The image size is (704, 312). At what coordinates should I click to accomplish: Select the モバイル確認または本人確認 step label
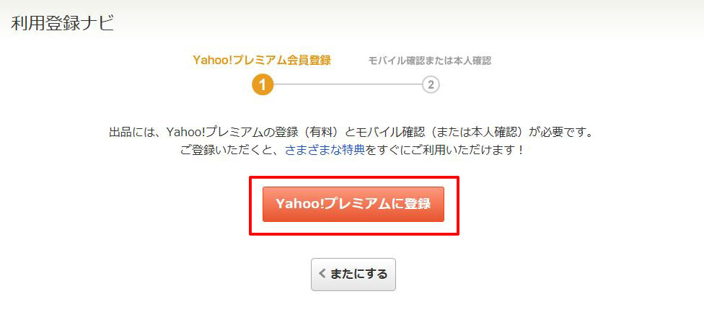click(430, 61)
